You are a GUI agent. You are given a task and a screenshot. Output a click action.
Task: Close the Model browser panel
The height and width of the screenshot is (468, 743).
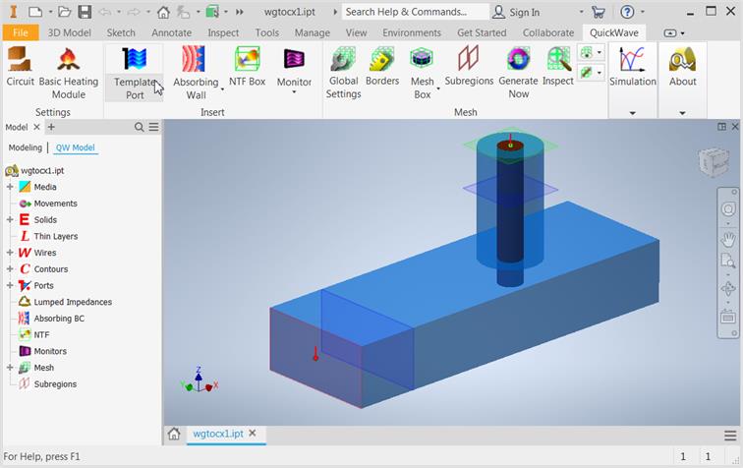36,127
